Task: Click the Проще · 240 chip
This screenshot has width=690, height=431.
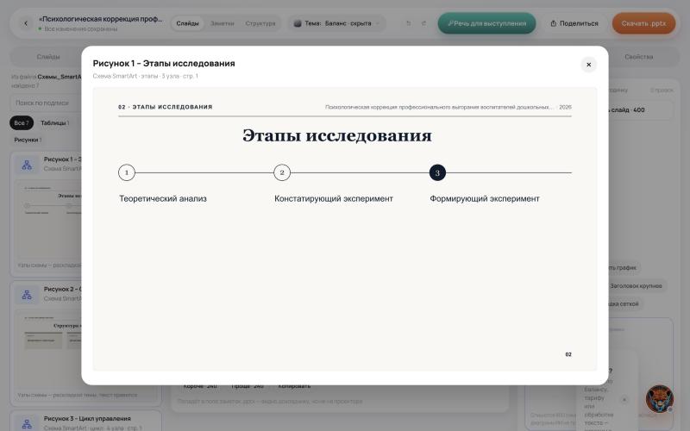Action: pos(248,386)
